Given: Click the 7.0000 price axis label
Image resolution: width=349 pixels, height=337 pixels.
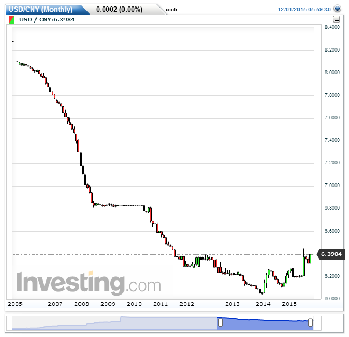Looking at the screenshot, I should click(x=332, y=185).
